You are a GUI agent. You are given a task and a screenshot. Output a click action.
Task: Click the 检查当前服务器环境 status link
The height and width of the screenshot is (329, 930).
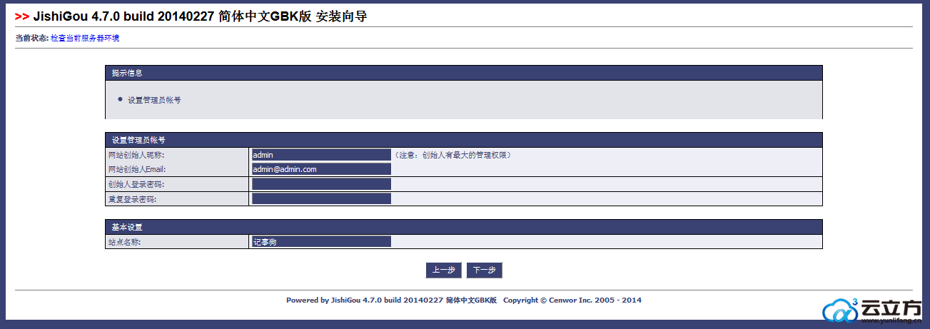point(85,38)
